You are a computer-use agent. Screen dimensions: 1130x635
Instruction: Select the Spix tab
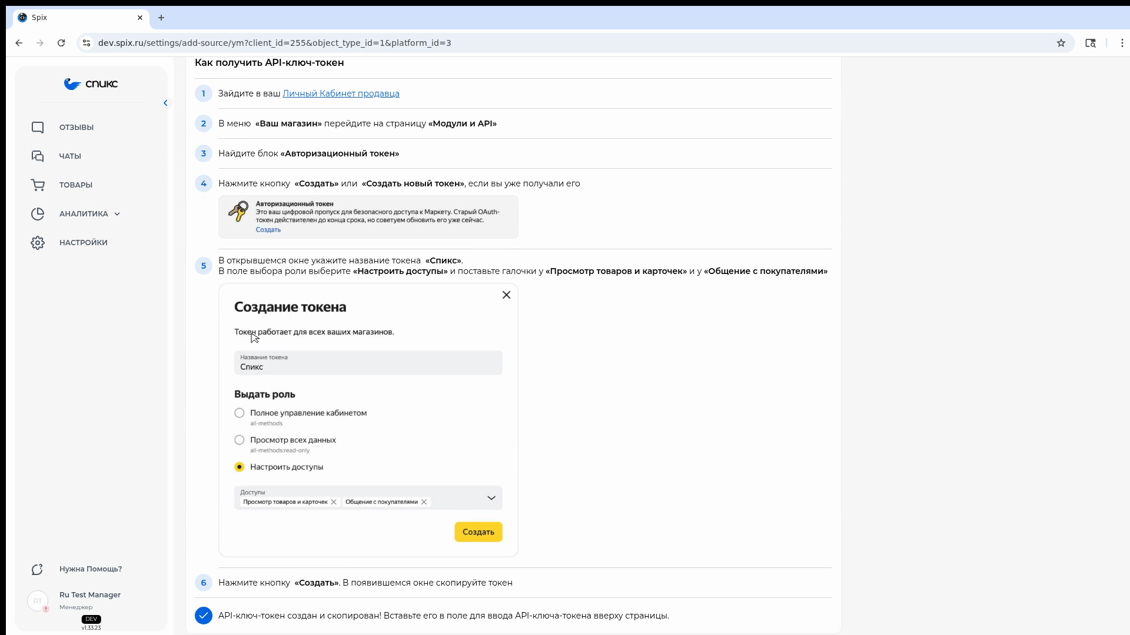(81, 18)
